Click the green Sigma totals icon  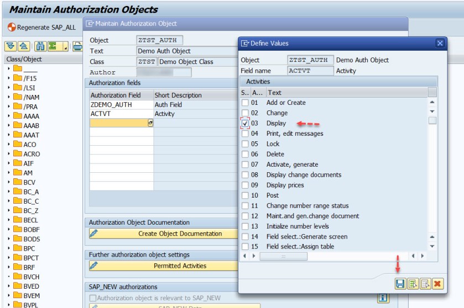53,46
